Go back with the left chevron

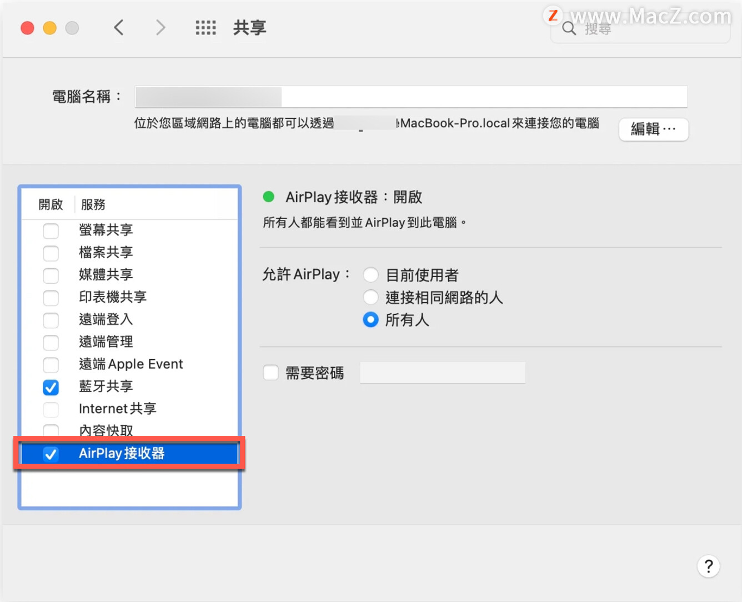point(118,27)
